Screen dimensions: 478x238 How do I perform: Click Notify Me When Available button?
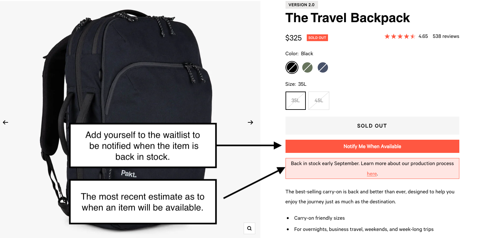(x=372, y=146)
